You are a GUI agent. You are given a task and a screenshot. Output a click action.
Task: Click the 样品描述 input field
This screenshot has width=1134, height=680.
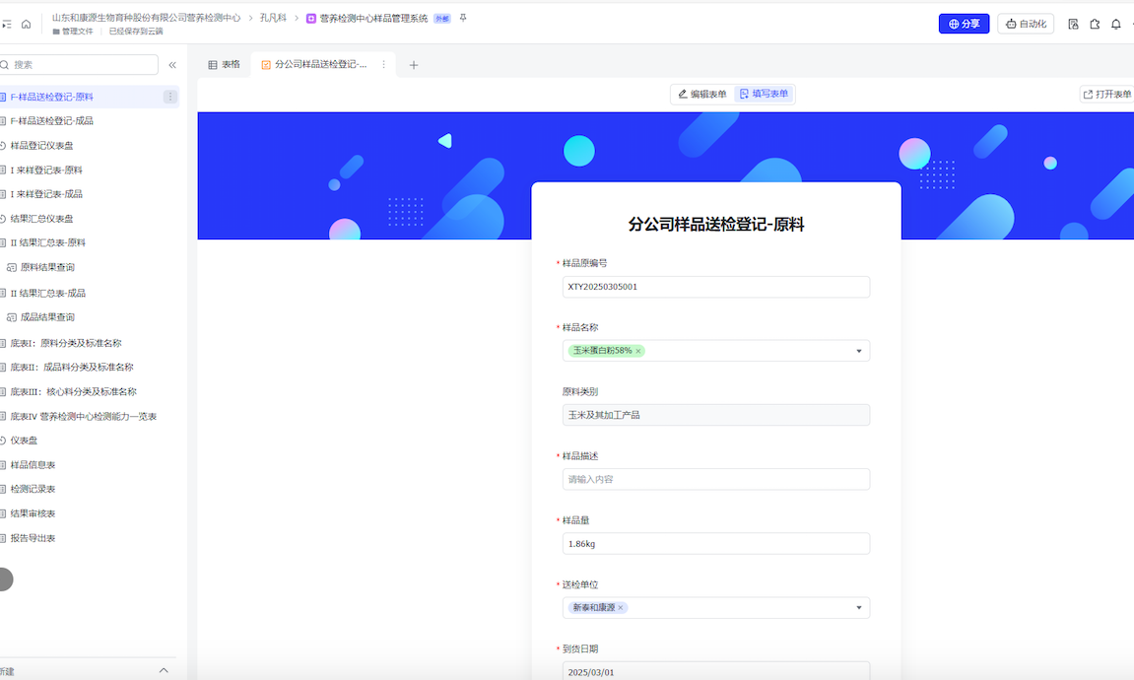pyautogui.click(x=715, y=479)
